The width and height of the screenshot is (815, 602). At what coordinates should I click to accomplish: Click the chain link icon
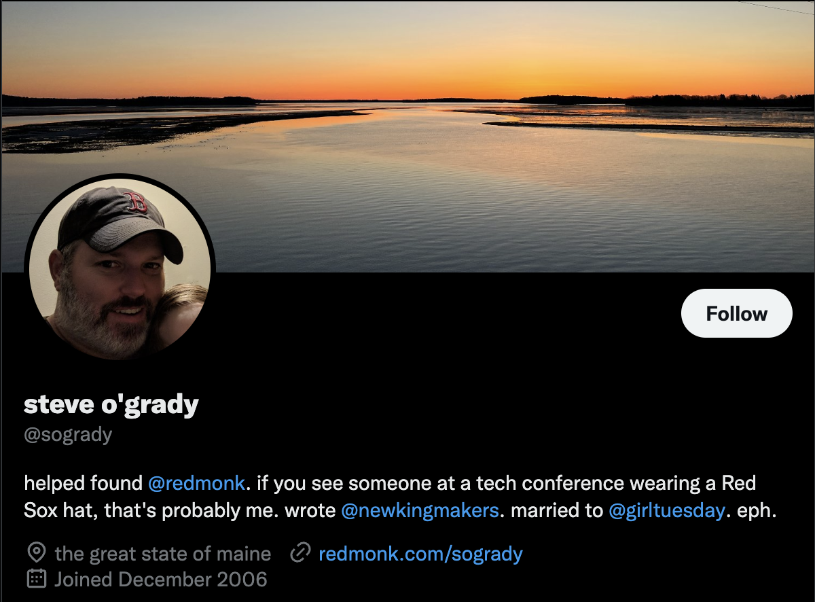(300, 553)
